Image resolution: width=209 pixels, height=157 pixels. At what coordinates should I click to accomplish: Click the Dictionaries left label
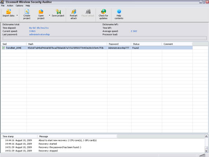(x=110, y=24)
